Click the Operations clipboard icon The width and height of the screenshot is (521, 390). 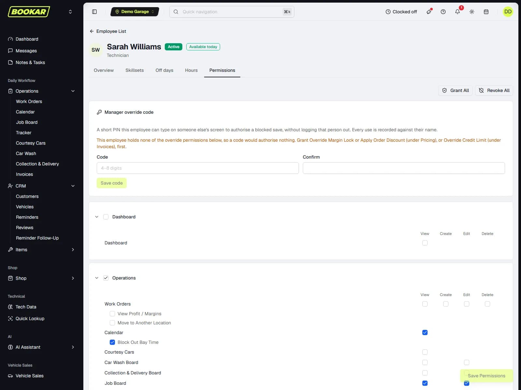(10, 91)
